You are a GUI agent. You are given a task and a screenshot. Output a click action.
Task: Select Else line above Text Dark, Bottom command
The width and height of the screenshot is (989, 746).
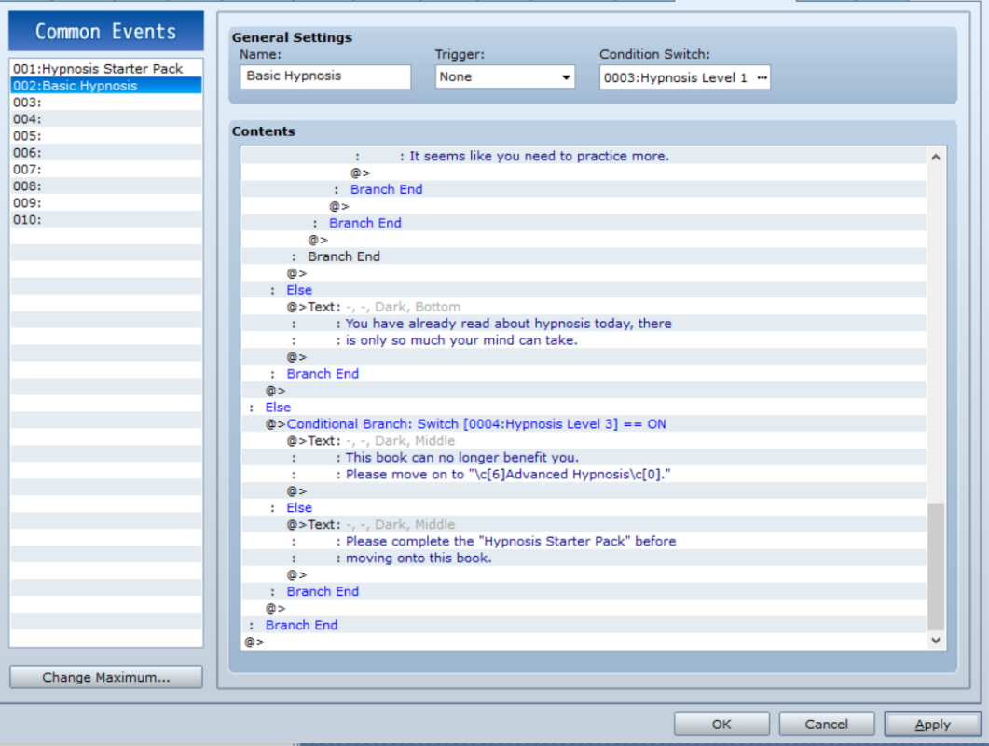tap(584, 290)
